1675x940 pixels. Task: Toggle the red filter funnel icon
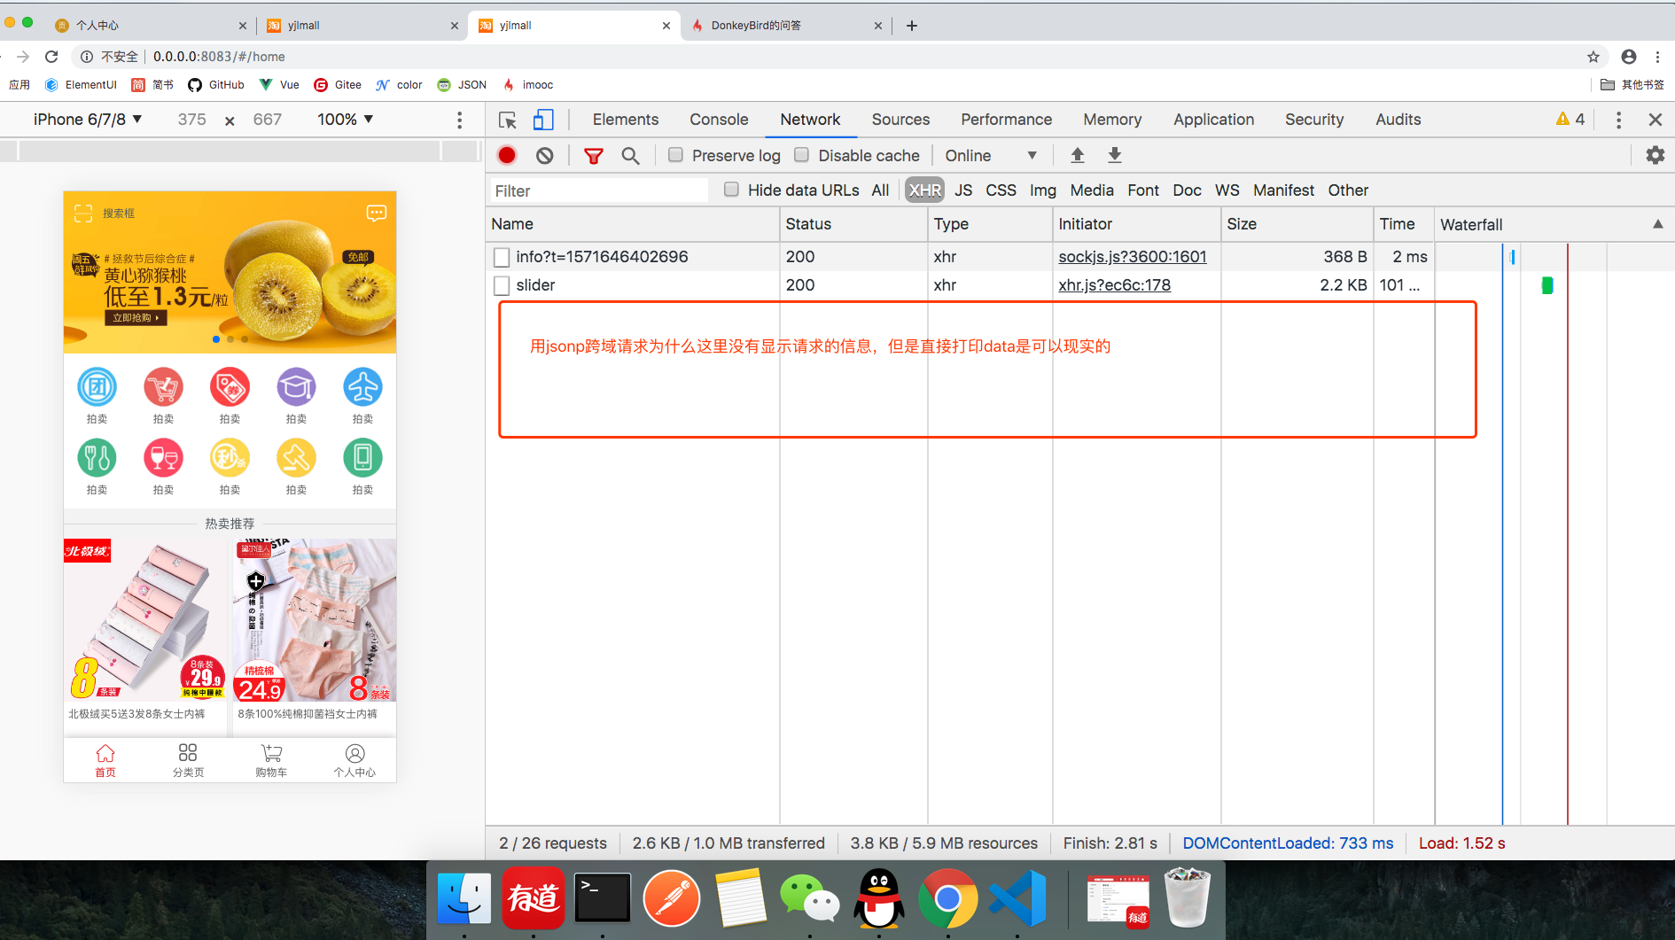(594, 156)
